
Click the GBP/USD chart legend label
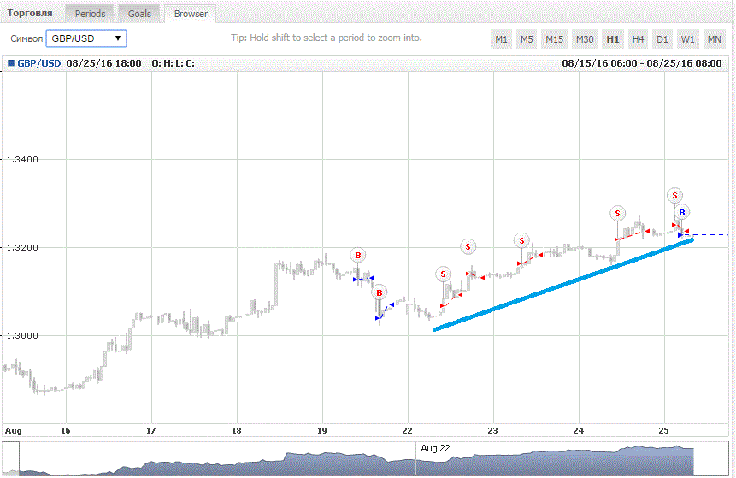point(39,63)
